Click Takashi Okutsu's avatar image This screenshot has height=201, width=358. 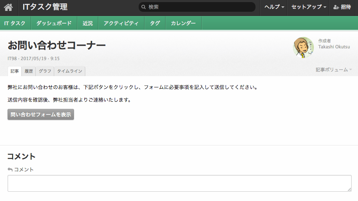(x=303, y=48)
